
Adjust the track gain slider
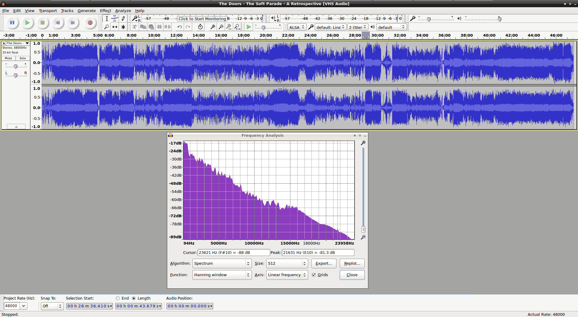(16, 66)
